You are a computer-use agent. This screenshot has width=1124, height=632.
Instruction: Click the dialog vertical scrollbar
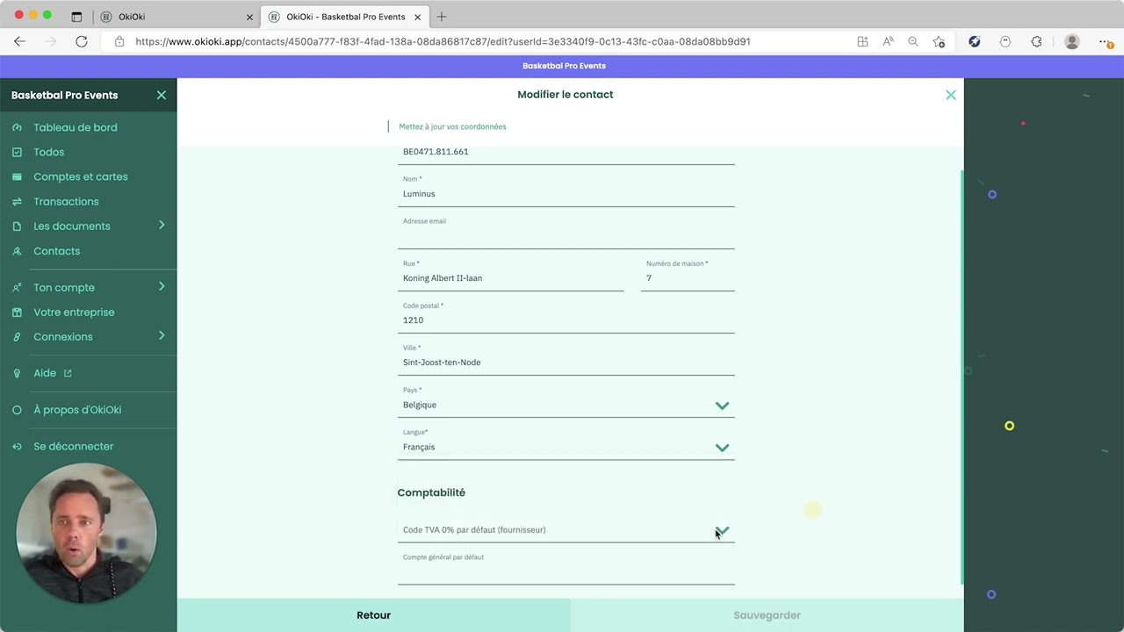click(962, 377)
